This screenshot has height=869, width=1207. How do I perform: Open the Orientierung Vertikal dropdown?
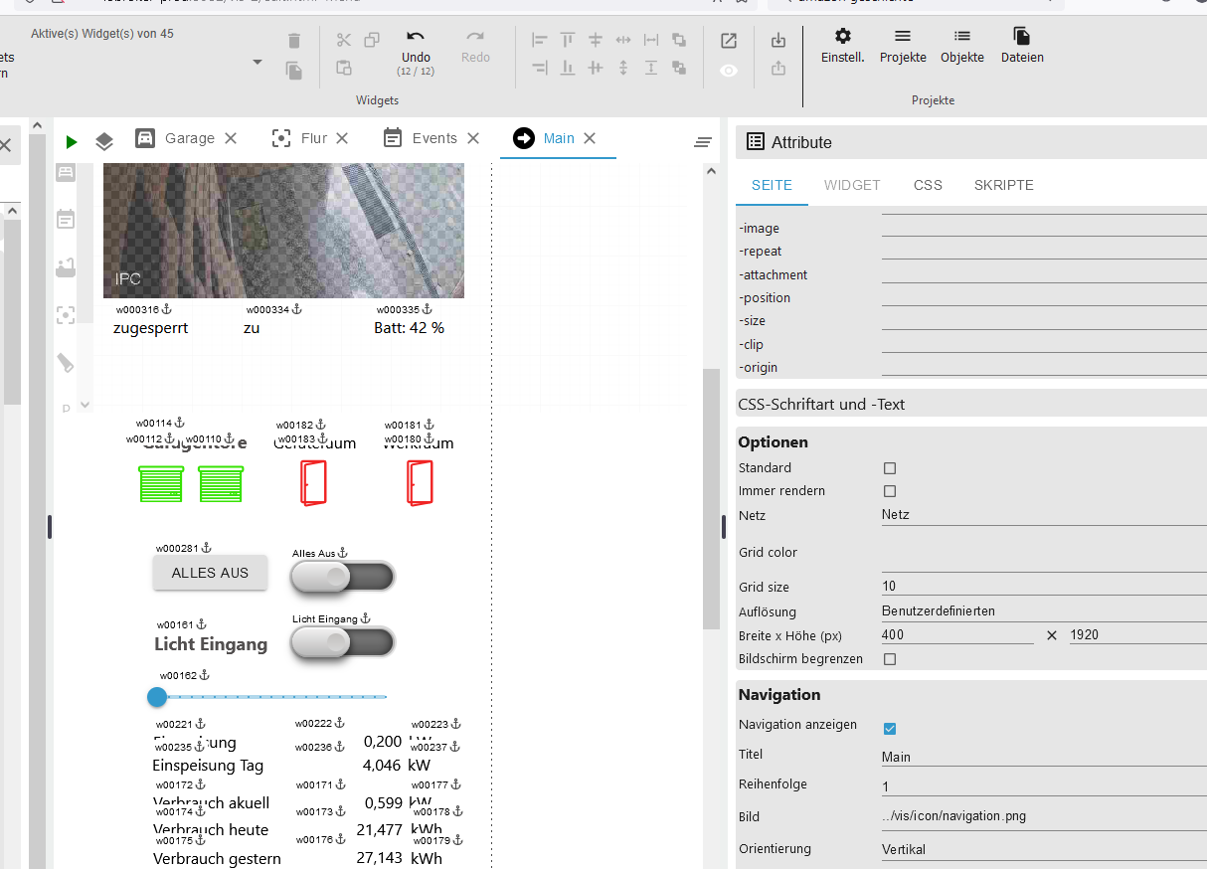[1042, 850]
